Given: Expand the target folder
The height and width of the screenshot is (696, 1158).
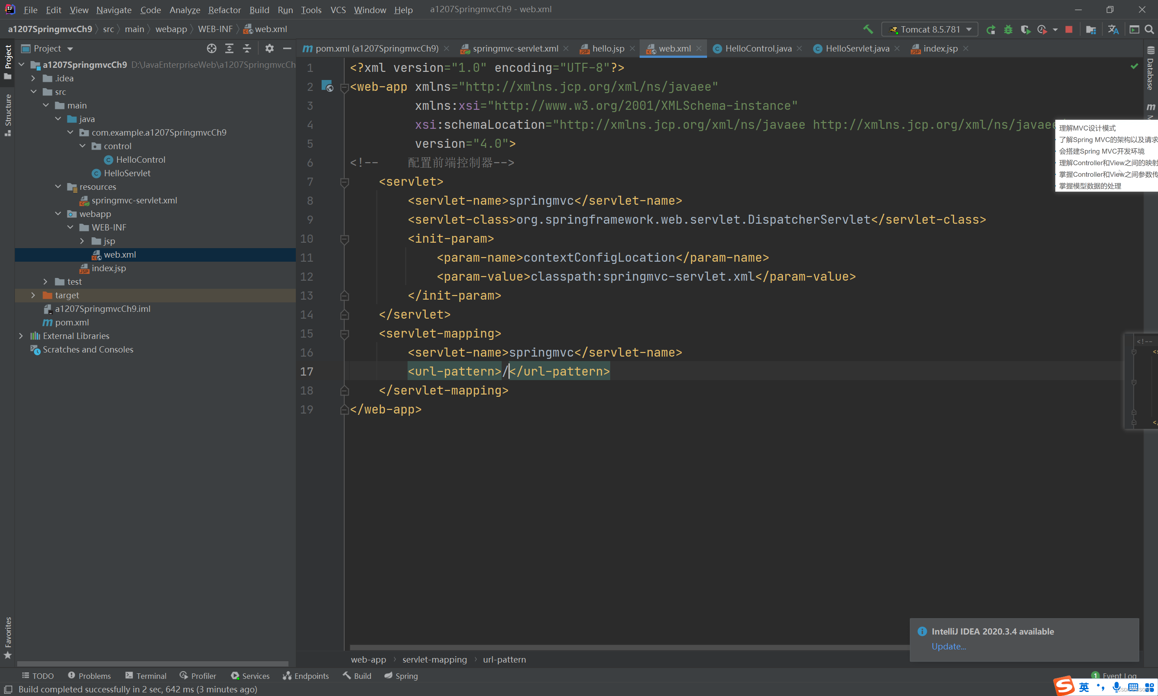Looking at the screenshot, I should [33, 296].
